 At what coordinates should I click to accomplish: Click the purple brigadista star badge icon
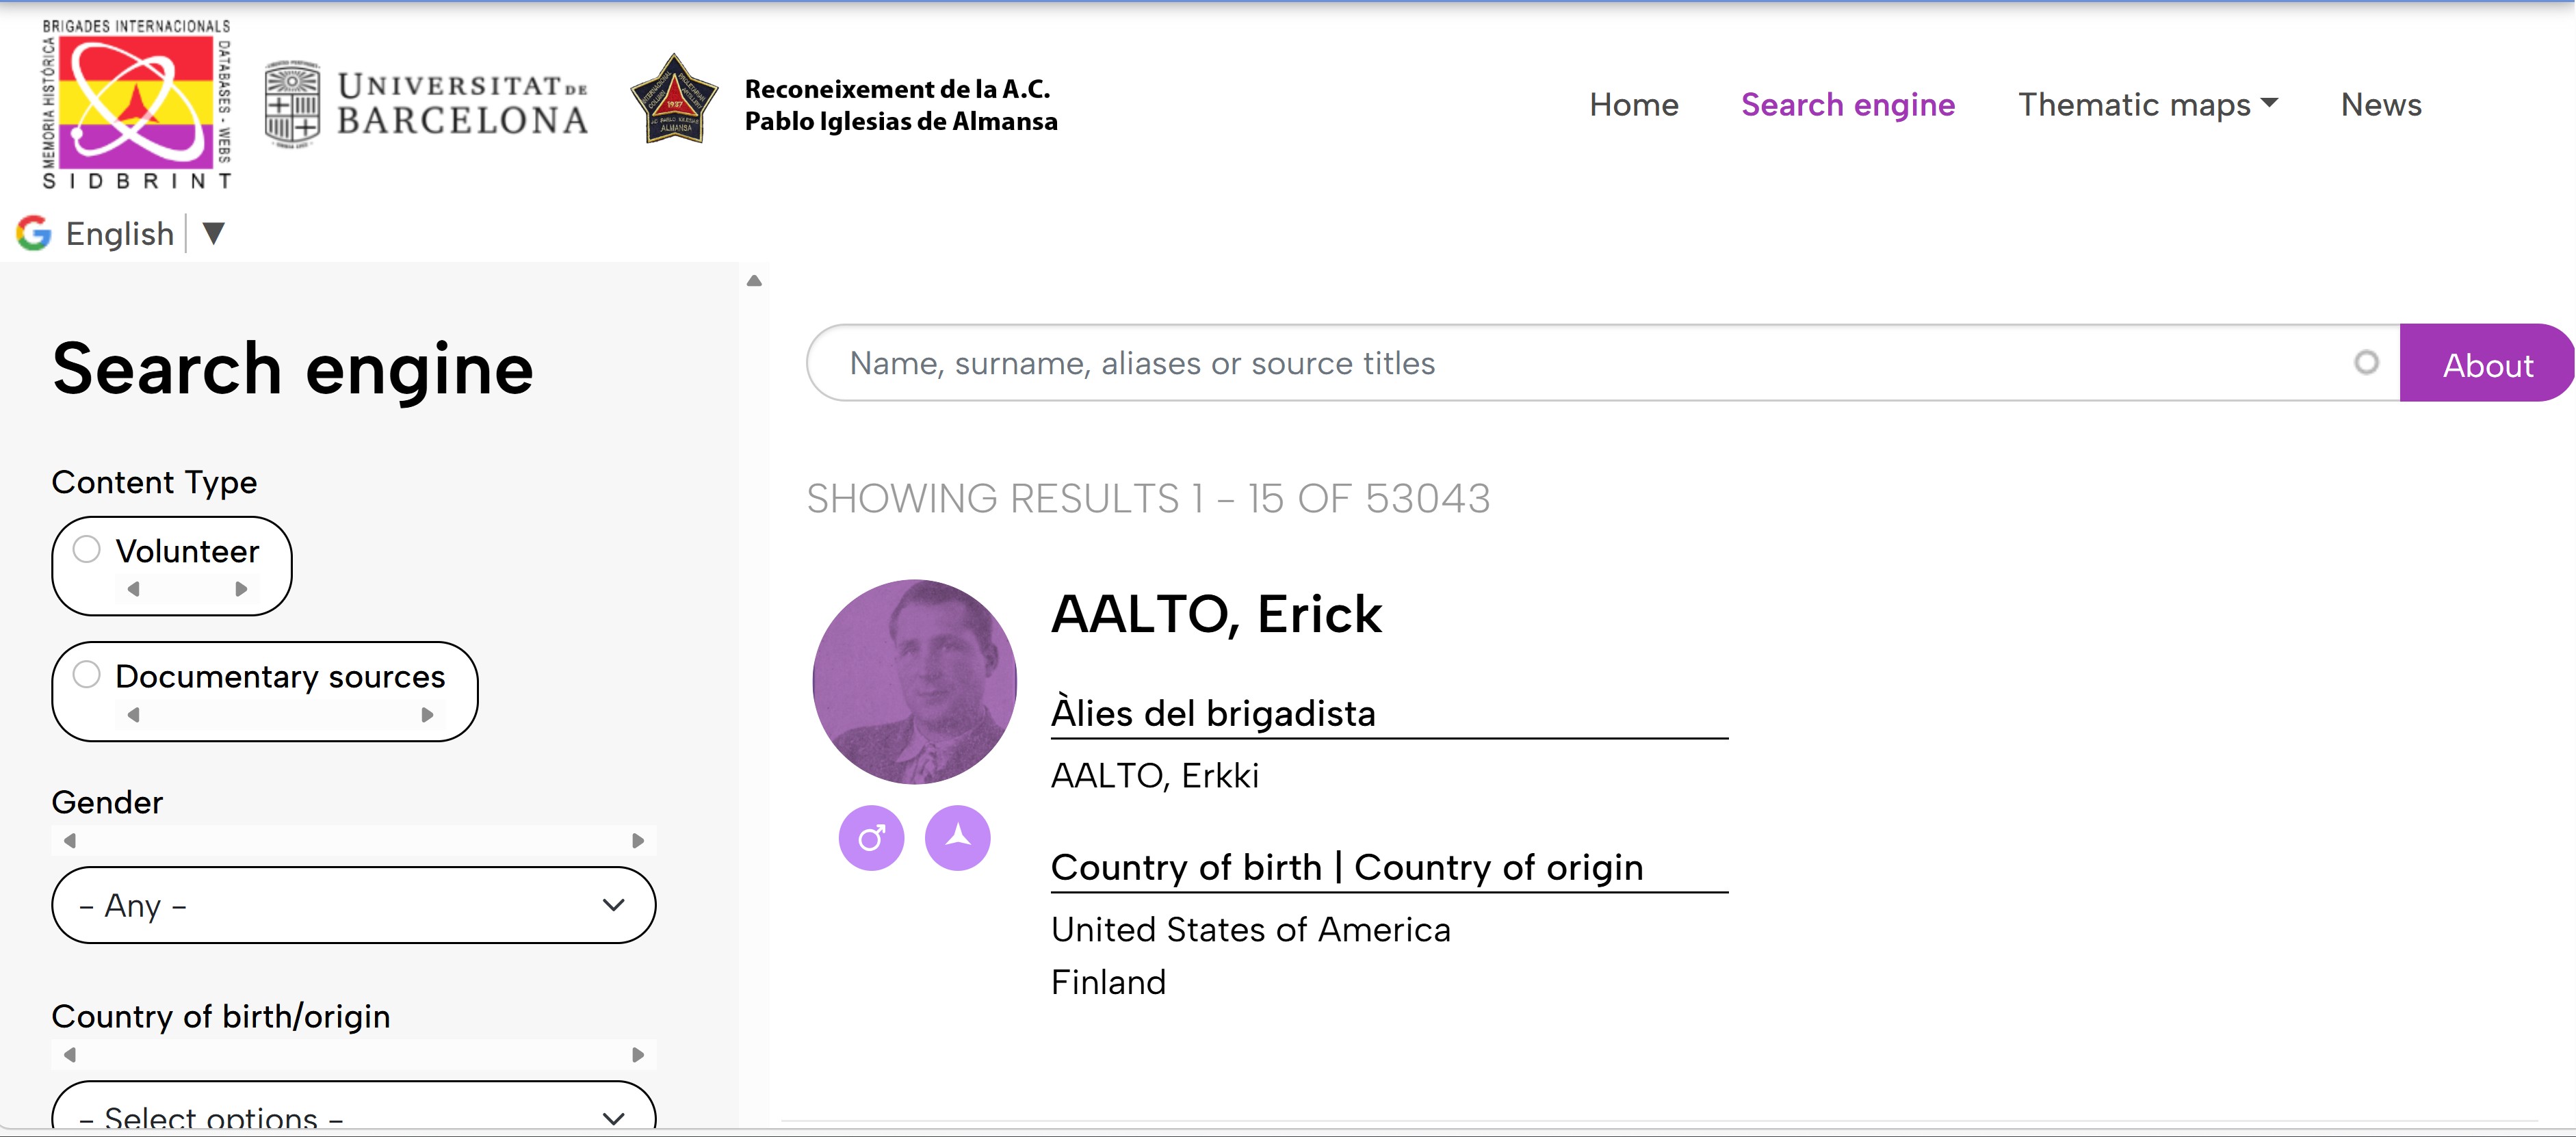[x=957, y=838]
